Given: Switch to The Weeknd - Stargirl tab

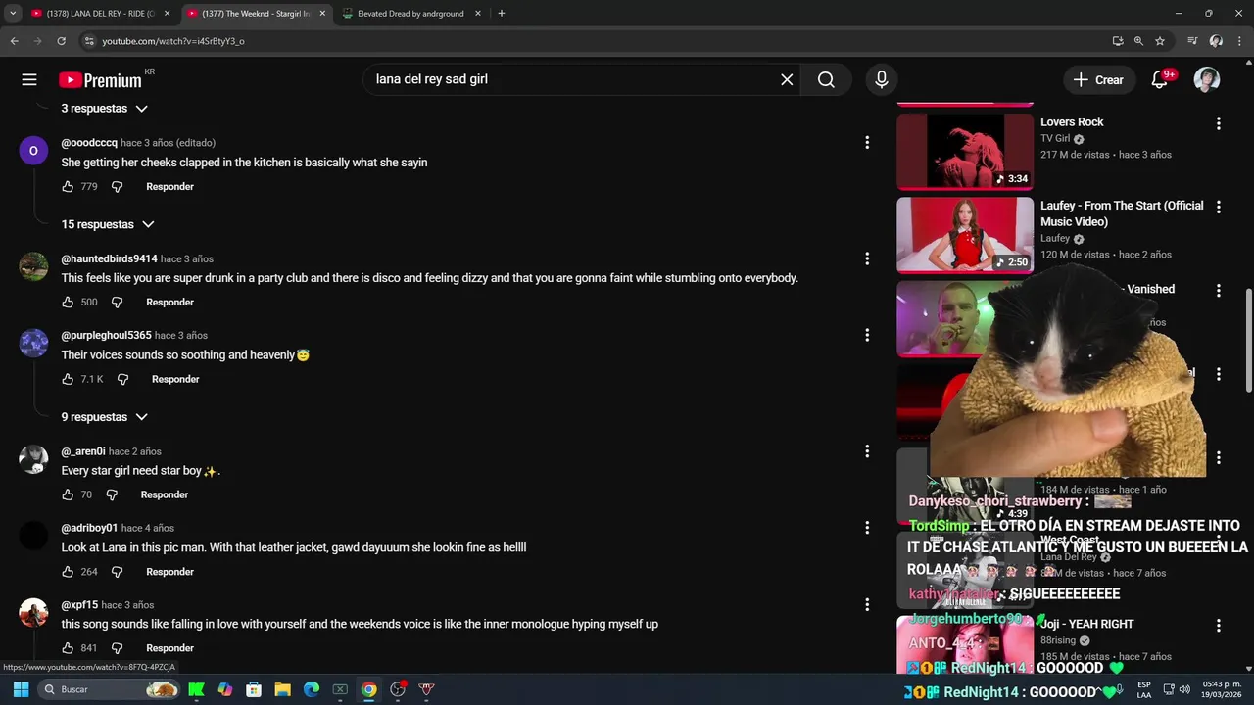Looking at the screenshot, I should click(257, 14).
